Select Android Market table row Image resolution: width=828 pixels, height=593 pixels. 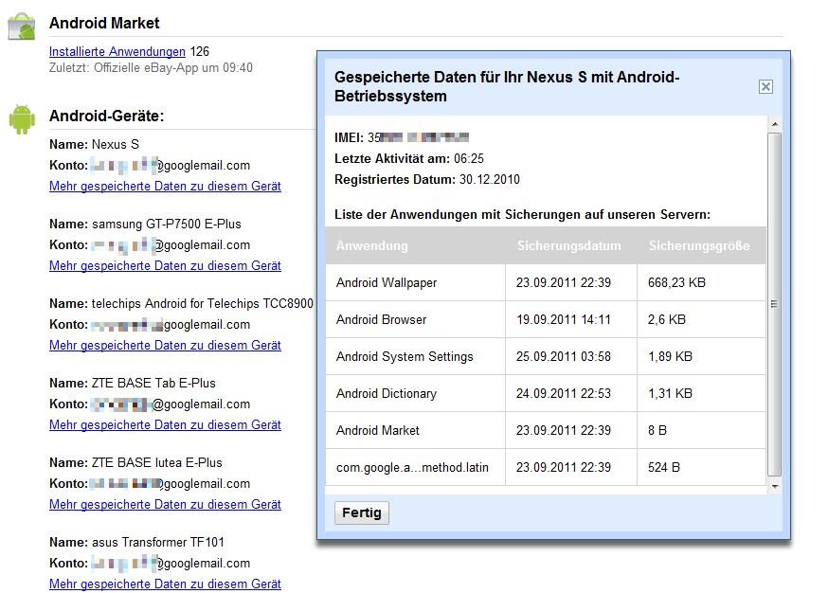coord(546,430)
